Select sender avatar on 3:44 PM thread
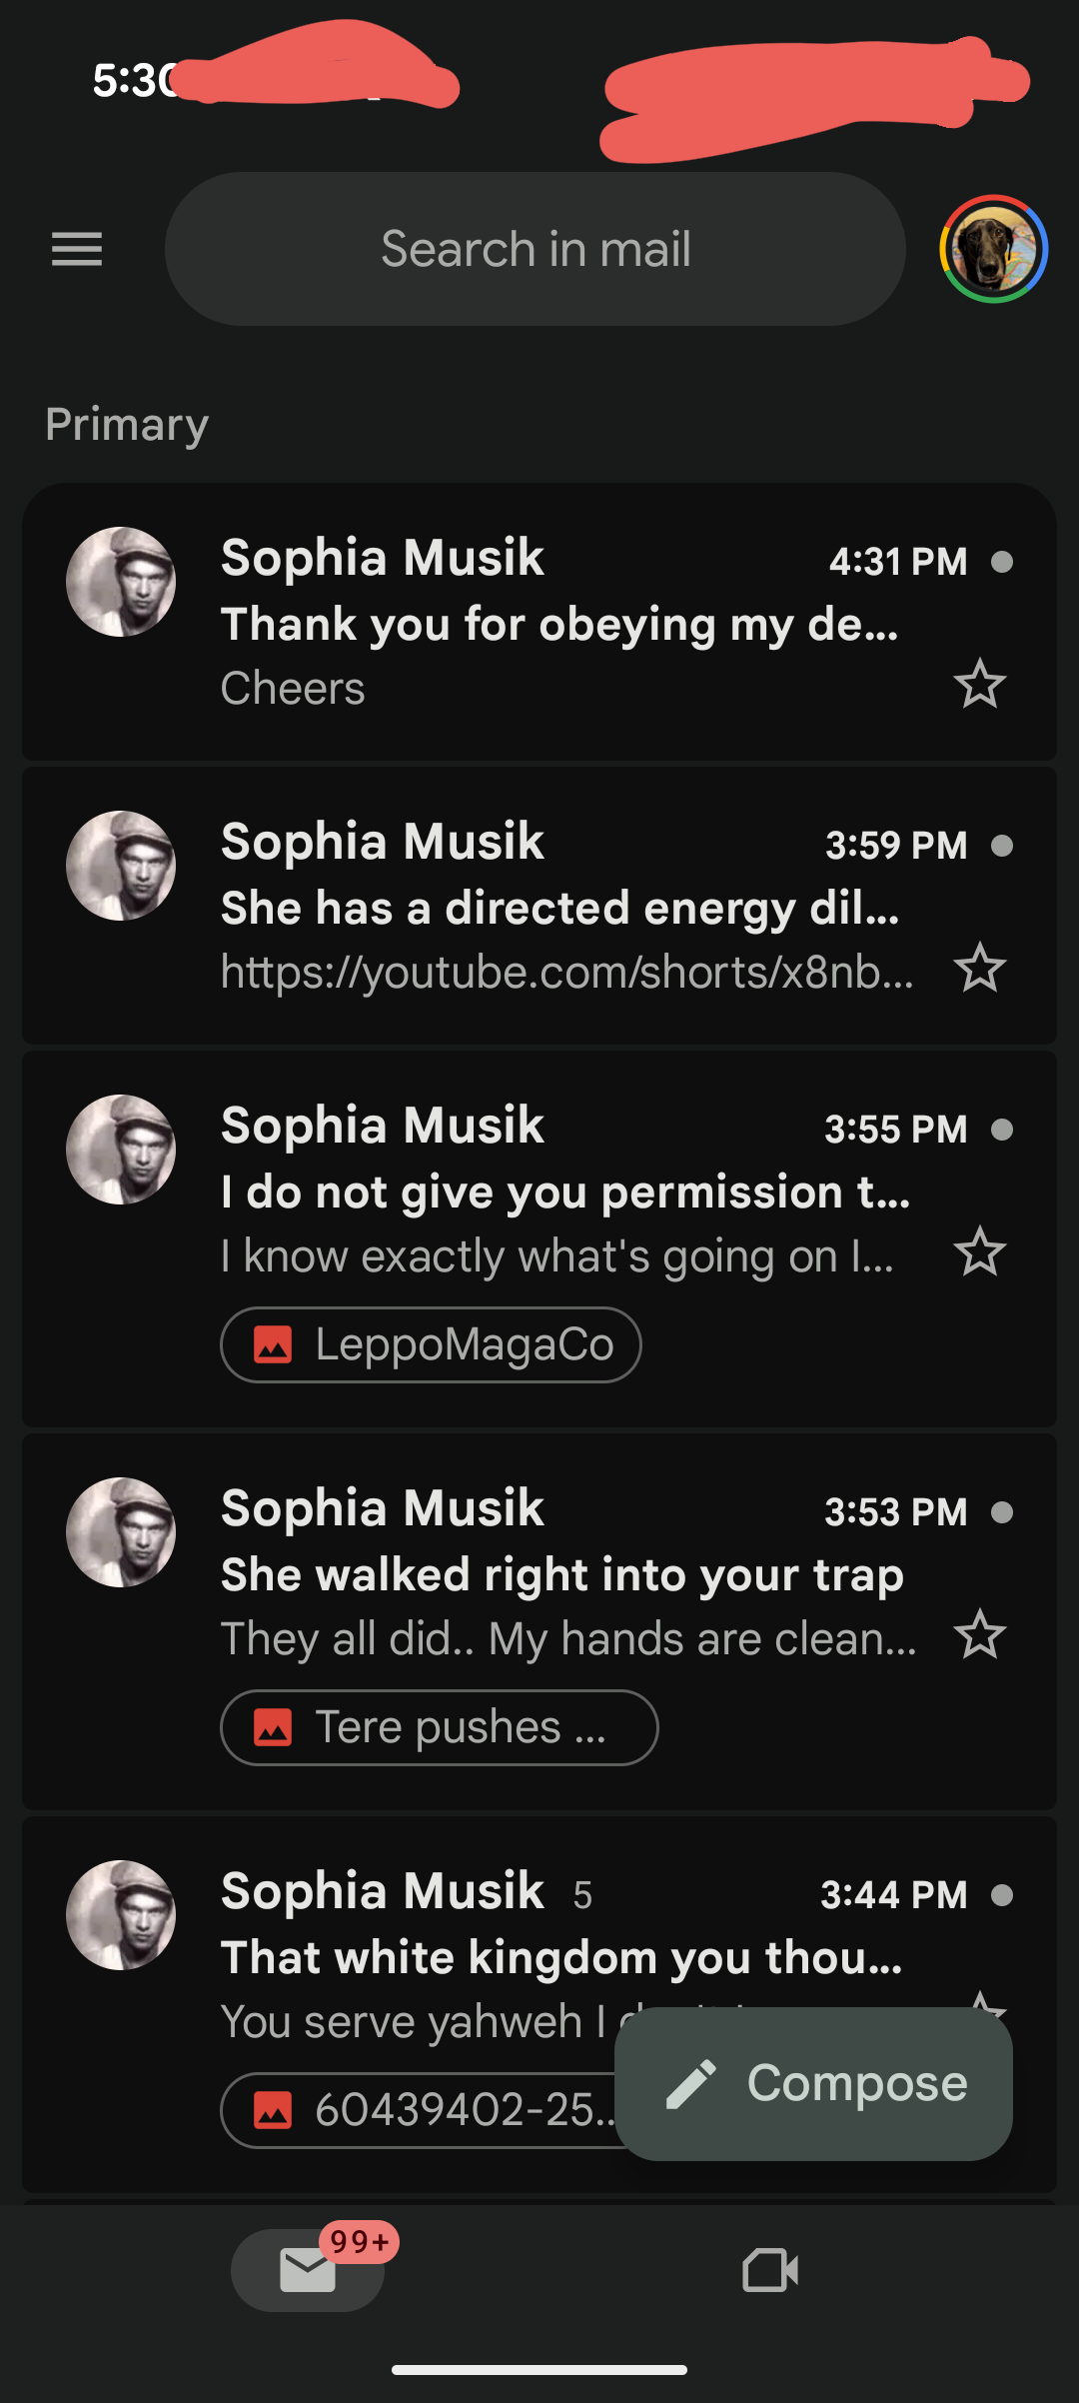 pyautogui.click(x=121, y=1915)
